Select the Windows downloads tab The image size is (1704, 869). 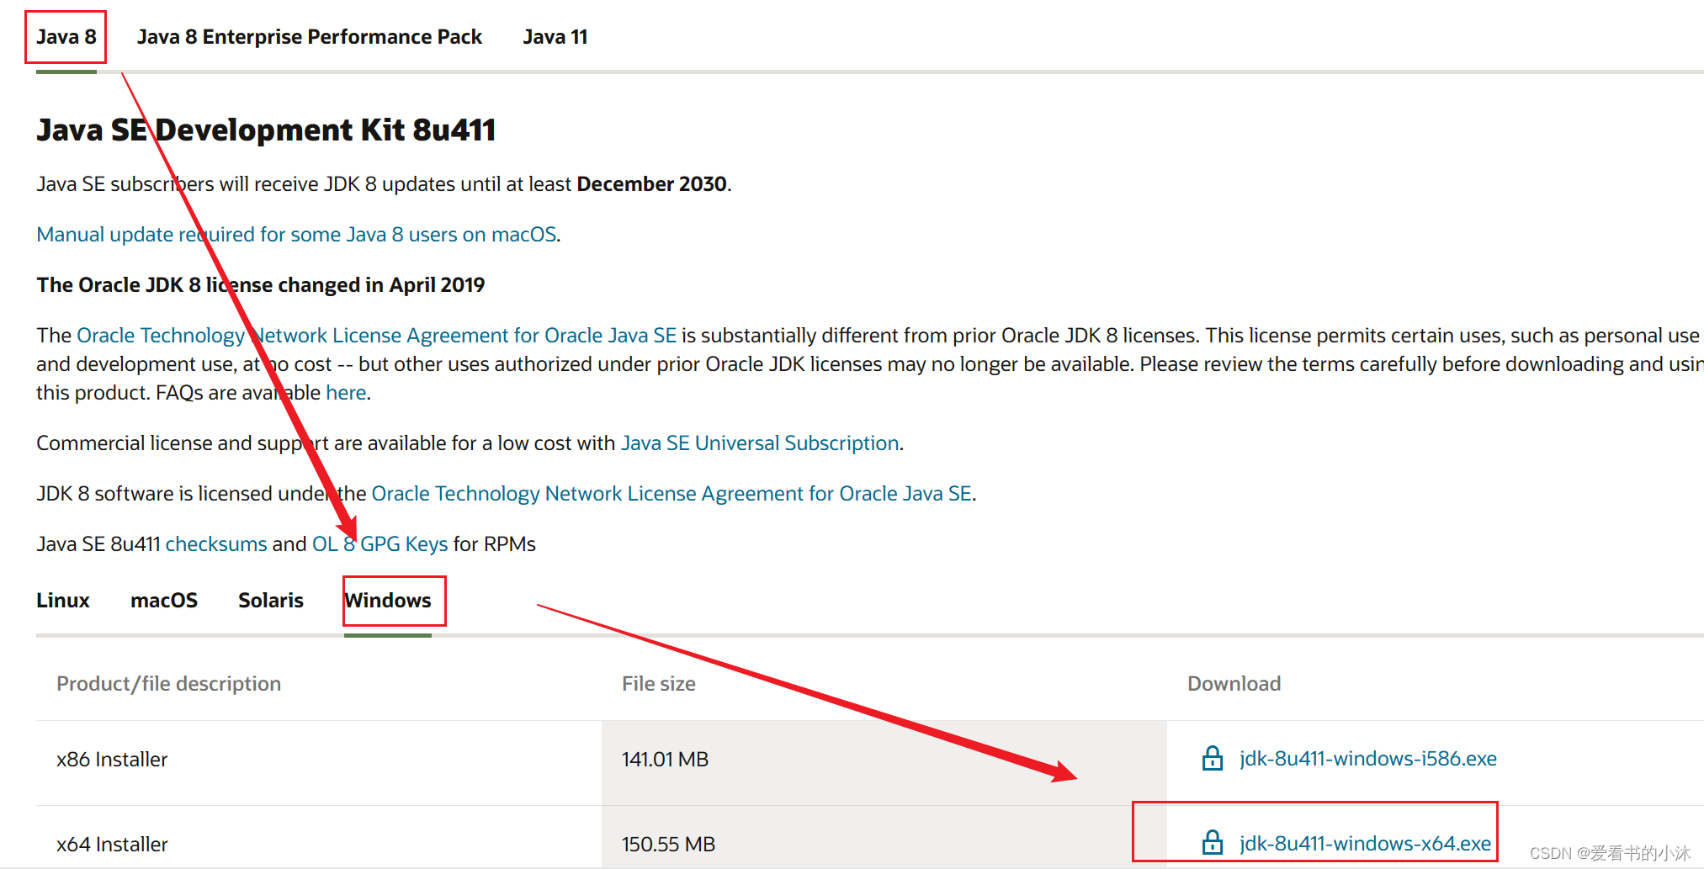click(388, 600)
